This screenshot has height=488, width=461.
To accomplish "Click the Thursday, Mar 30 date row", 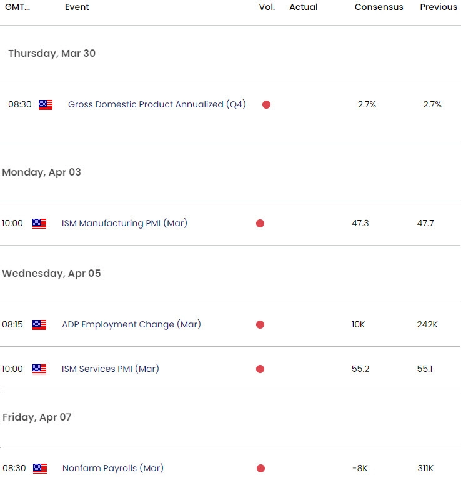I will [x=52, y=54].
